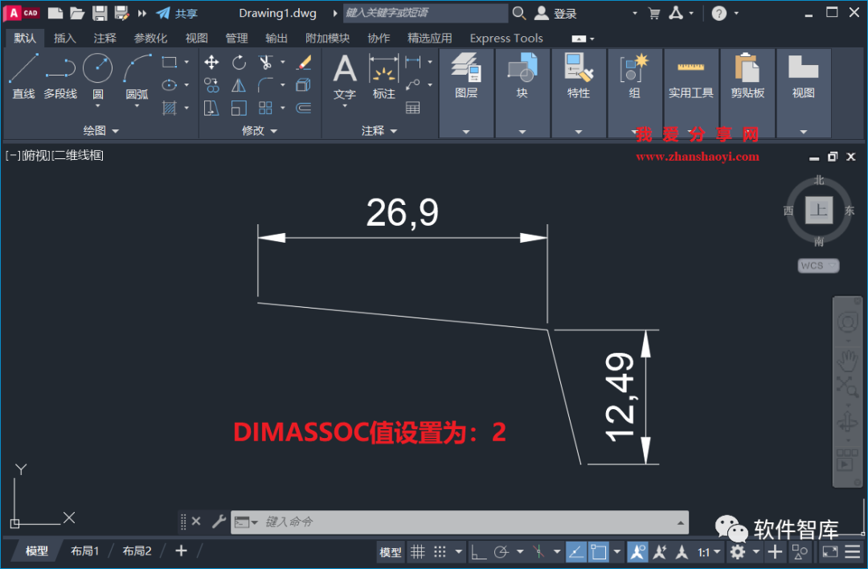This screenshot has width=868, height=569.
Task: Switch to the 插入 ribbon tab
Action: 64,37
